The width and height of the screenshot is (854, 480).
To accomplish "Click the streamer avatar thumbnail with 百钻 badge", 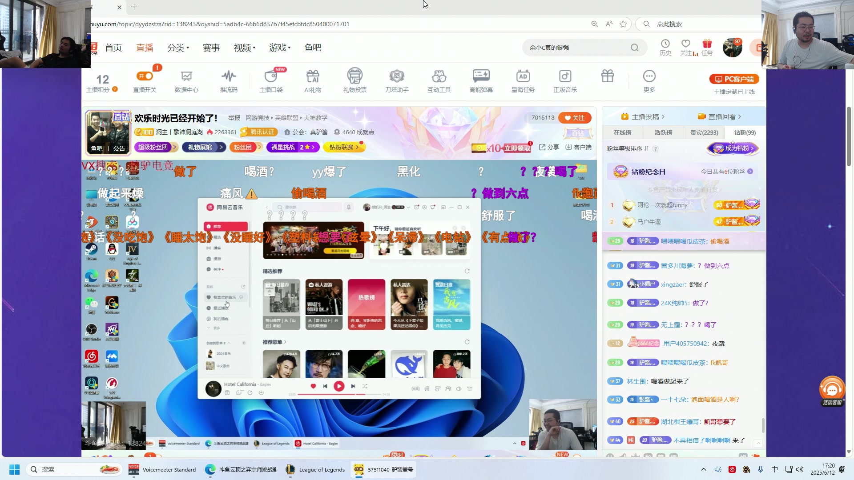I will click(x=108, y=133).
